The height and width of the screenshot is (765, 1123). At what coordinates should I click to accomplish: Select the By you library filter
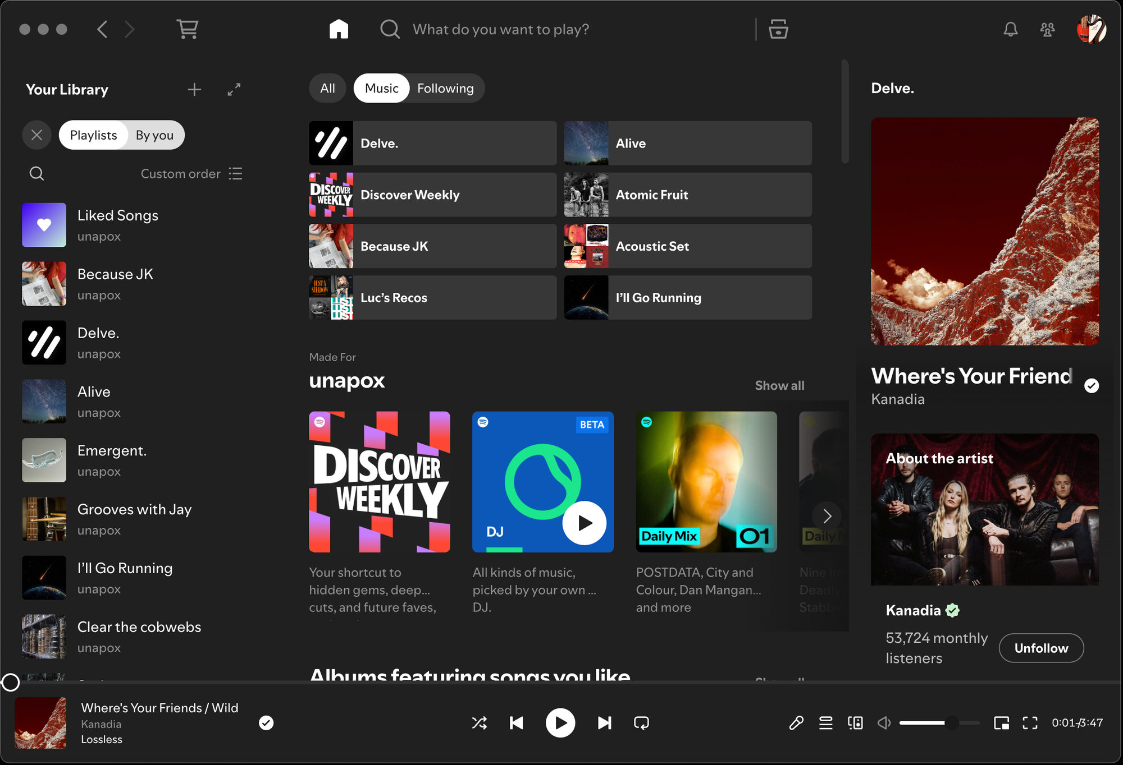pyautogui.click(x=154, y=135)
